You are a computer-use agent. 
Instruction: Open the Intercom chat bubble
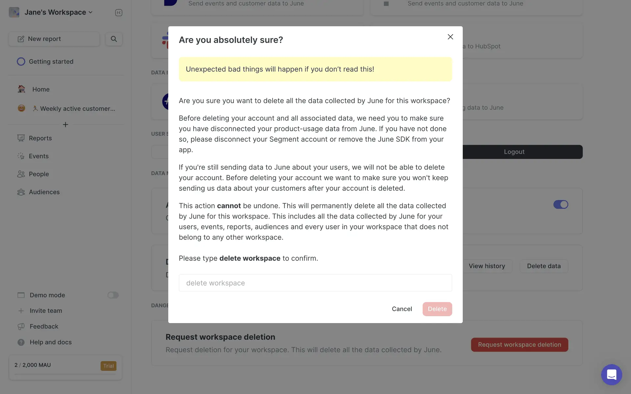click(x=611, y=374)
